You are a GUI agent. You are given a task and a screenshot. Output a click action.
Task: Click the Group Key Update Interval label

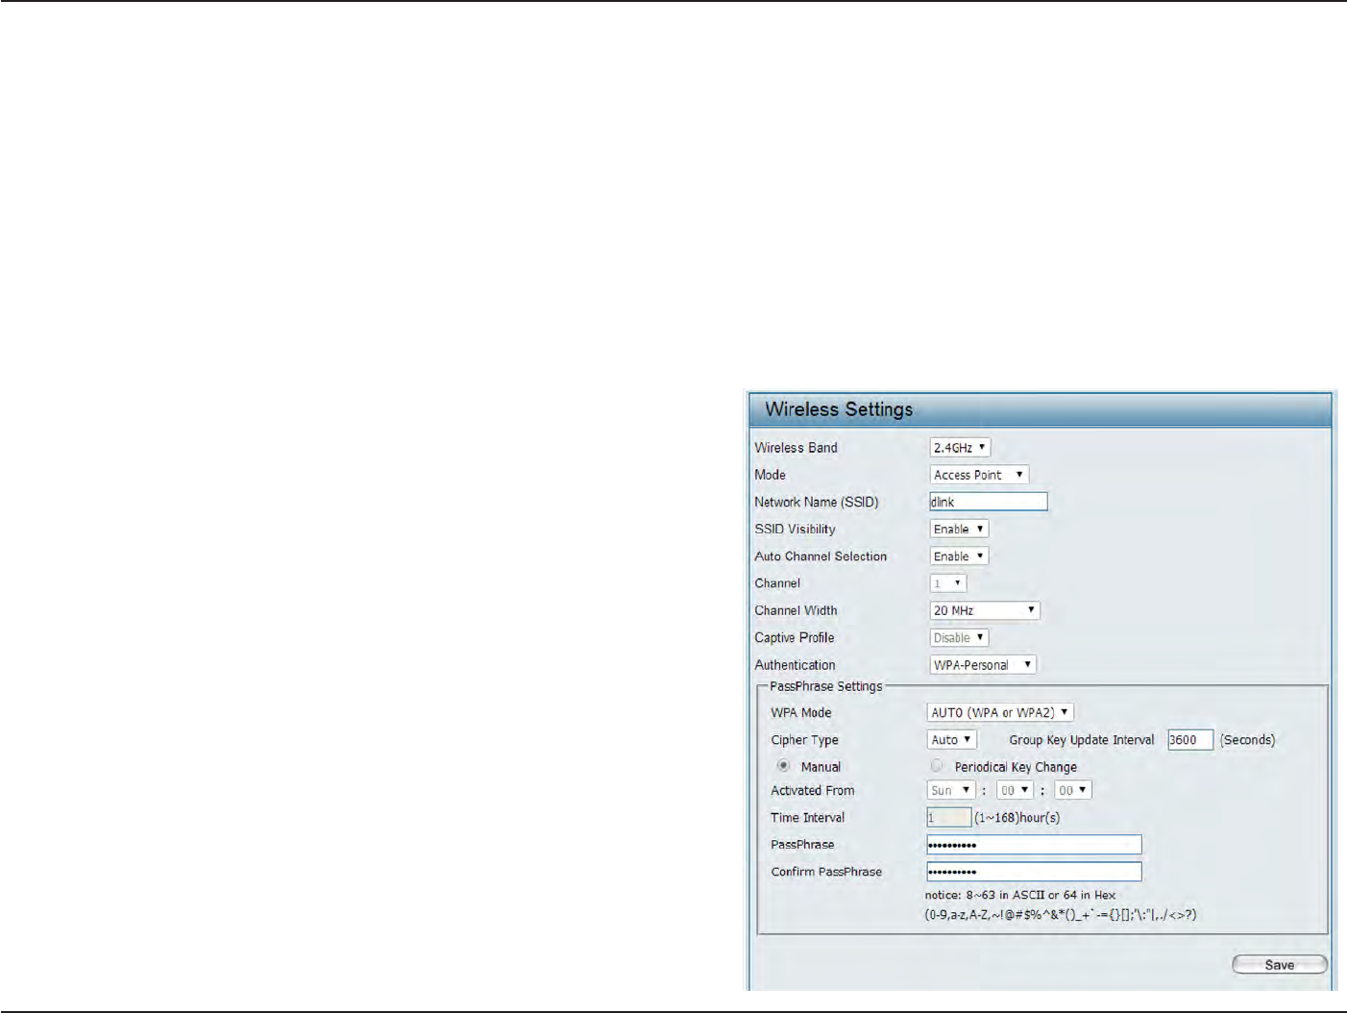point(1082,740)
